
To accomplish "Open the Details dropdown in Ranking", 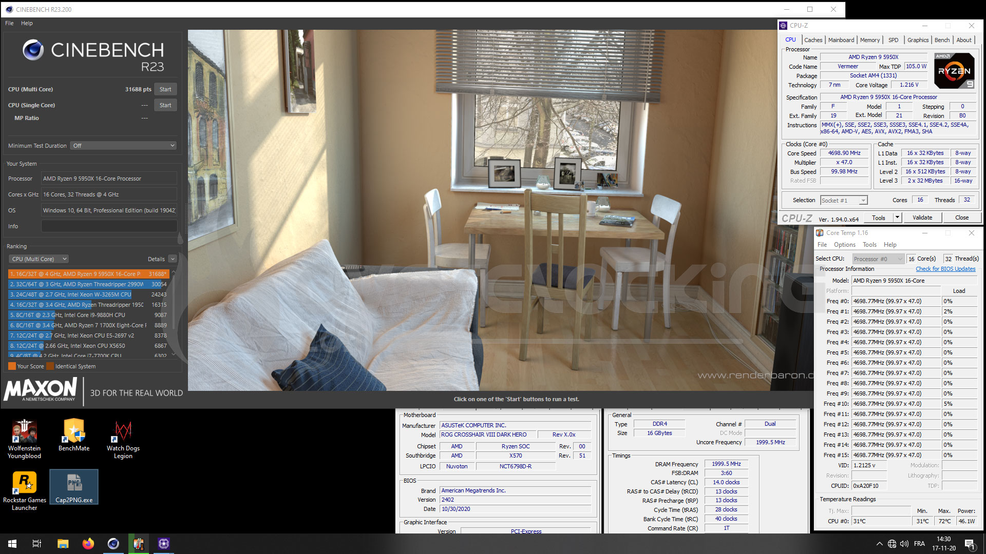I will tap(172, 259).
